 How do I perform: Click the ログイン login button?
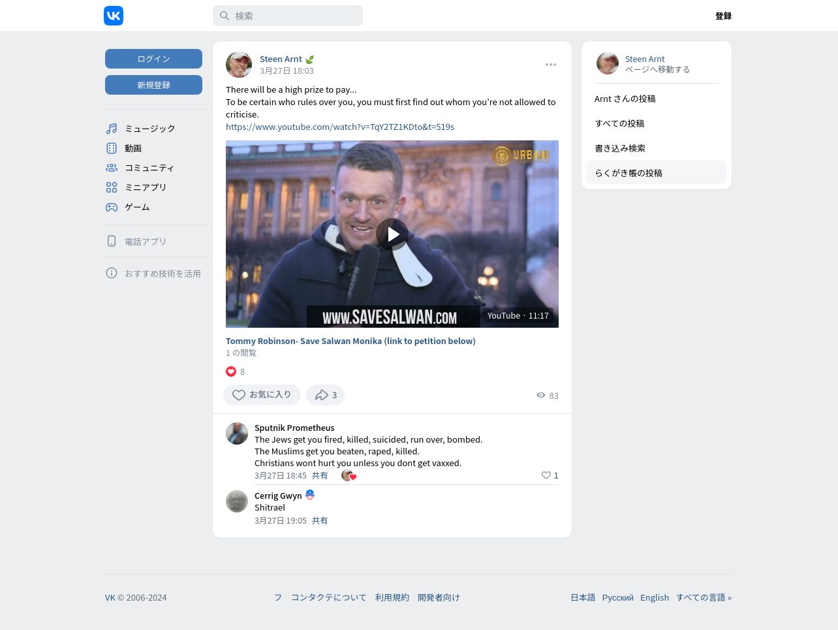pyautogui.click(x=153, y=59)
